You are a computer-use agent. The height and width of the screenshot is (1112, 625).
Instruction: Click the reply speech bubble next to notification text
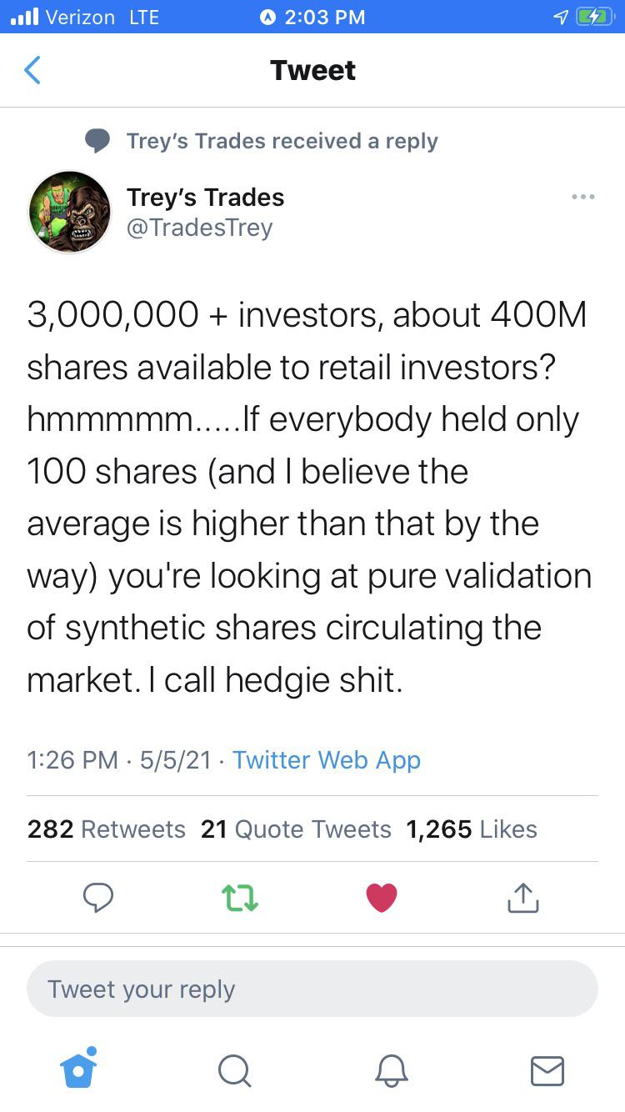coord(97,140)
